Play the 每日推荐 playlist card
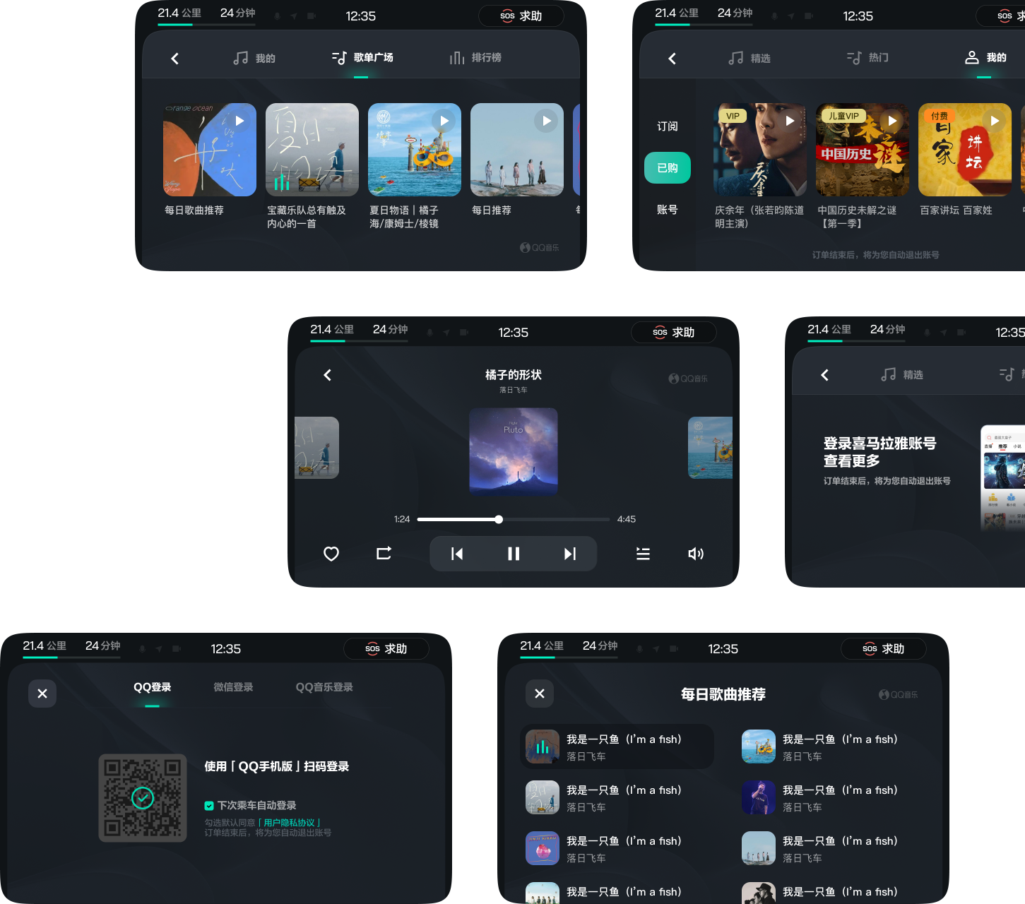1025x904 pixels. (517, 150)
